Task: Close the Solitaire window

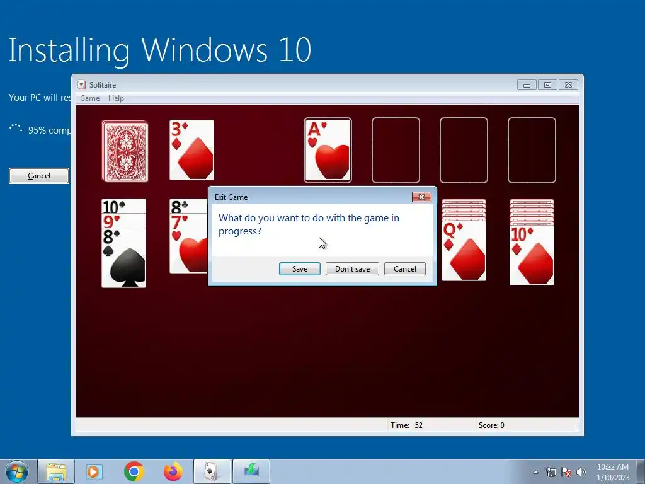Action: point(568,85)
